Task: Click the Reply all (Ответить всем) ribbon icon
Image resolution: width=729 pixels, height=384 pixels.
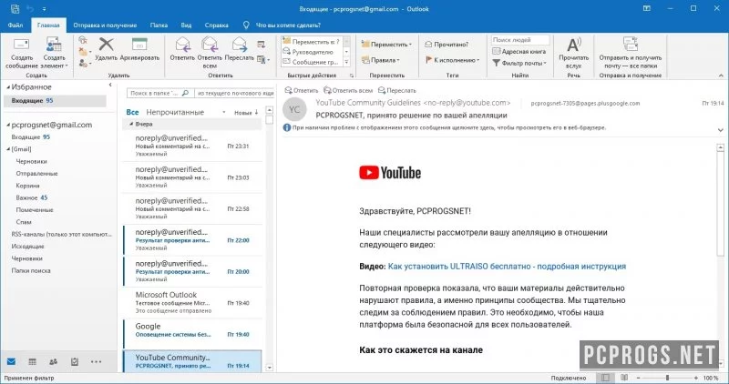Action: click(210, 45)
